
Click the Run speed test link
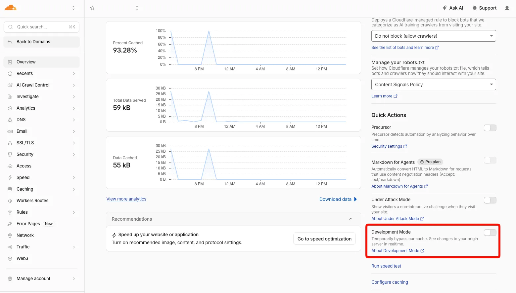click(386, 266)
